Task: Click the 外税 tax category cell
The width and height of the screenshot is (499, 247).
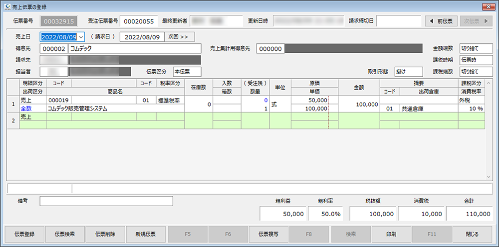Action: click(472, 100)
